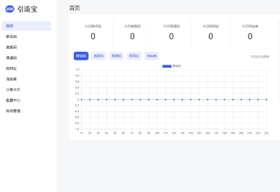Switch chart to the 客服码 tab
The image size is (280, 192).
[99, 56]
